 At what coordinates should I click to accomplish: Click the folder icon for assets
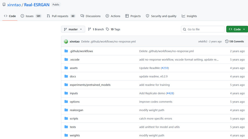[x=66, y=68]
